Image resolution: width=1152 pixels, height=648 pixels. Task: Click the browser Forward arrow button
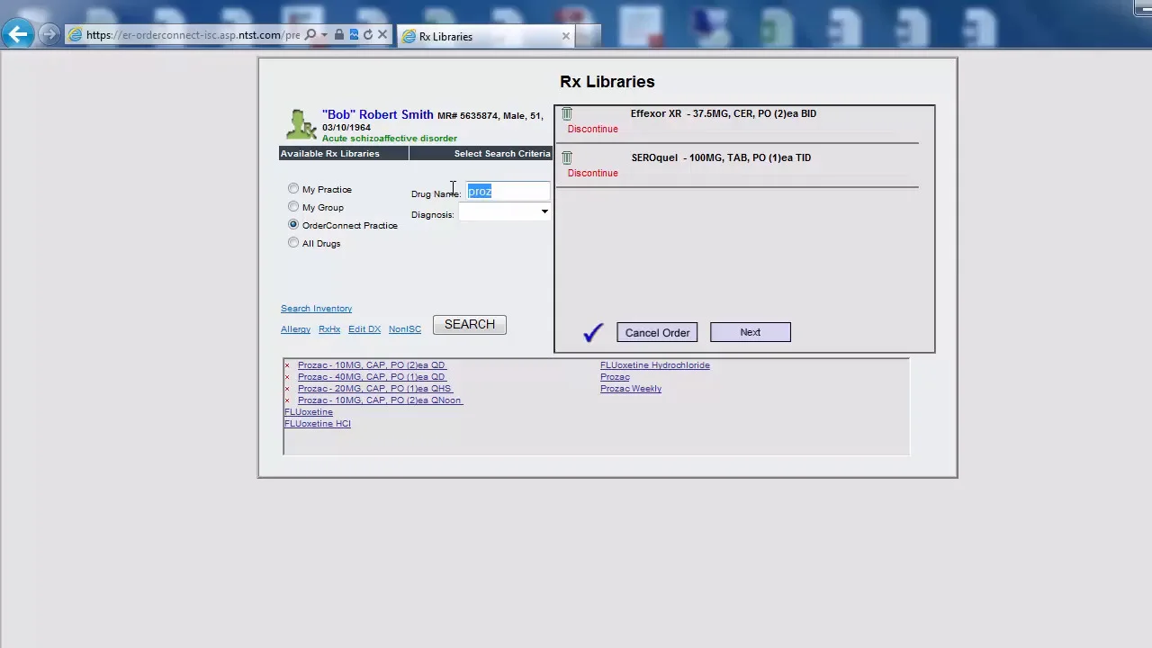coord(49,35)
